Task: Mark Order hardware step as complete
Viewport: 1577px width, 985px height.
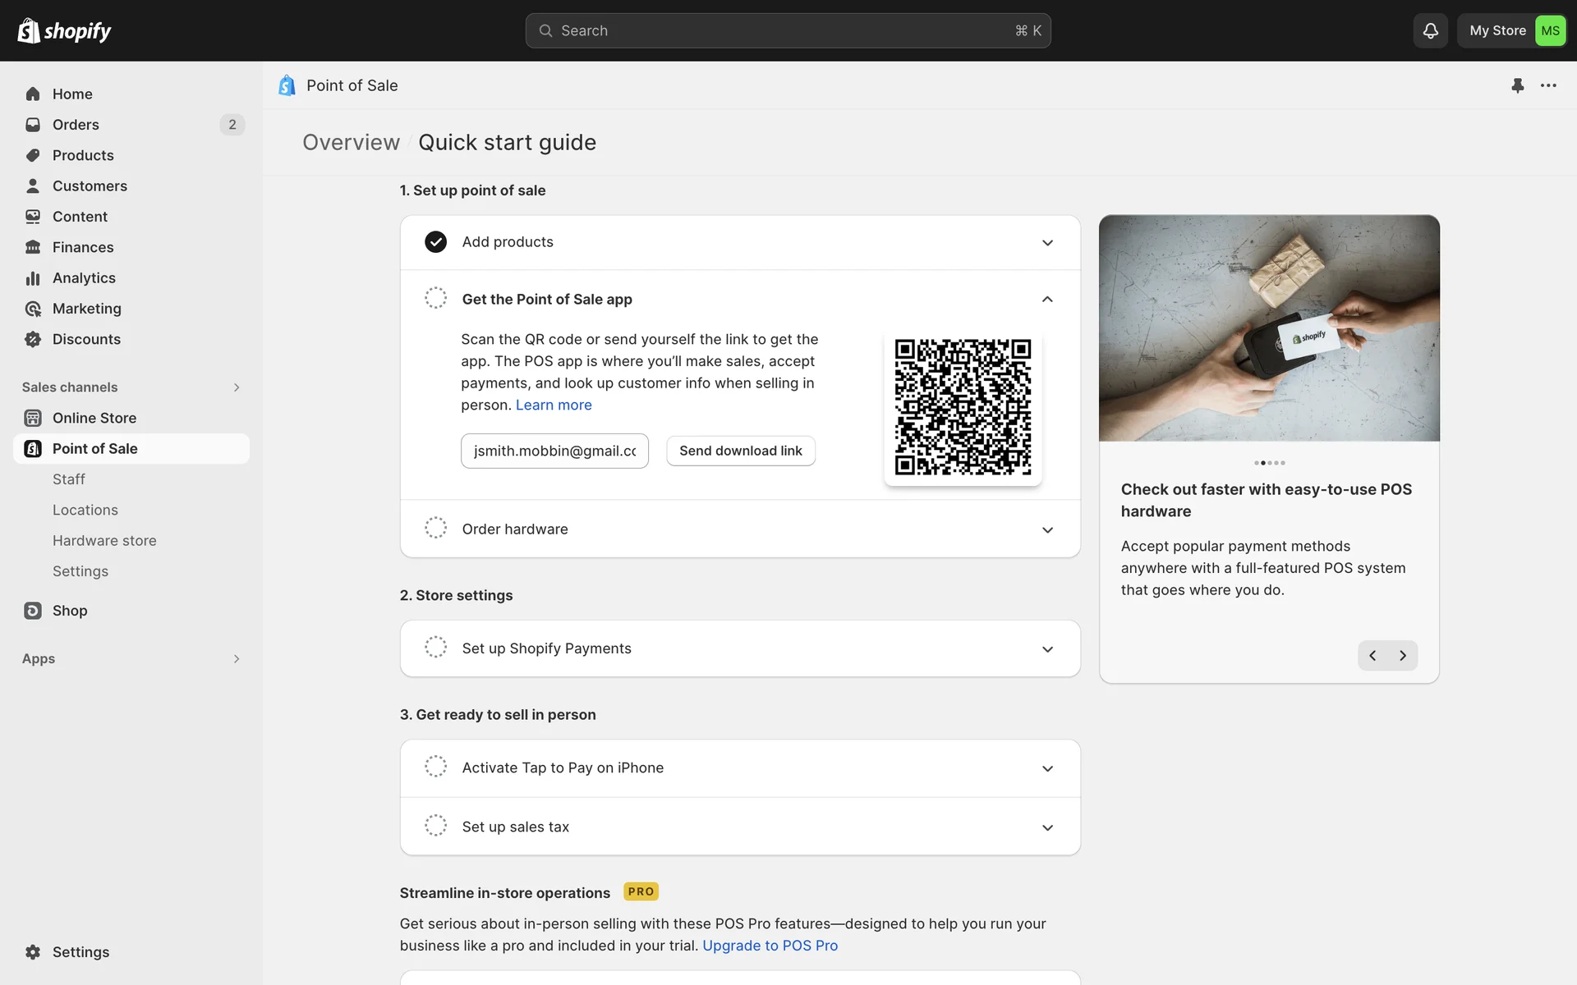Action: (435, 528)
